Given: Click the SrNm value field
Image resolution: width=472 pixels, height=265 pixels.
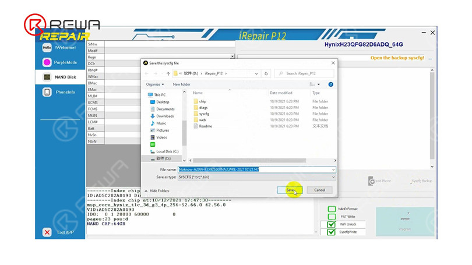Looking at the screenshot, I should point(170,44).
